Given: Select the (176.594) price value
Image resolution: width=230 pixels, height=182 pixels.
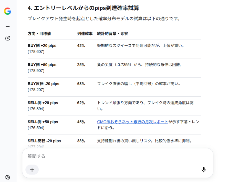Looking at the screenshot, I should pos(36,128).
